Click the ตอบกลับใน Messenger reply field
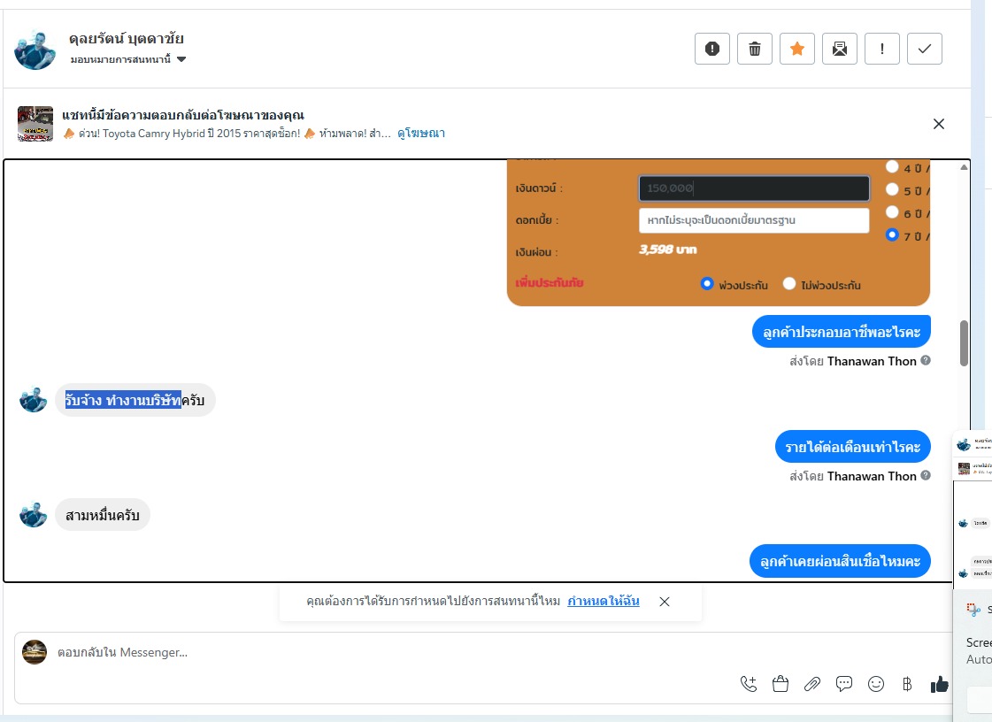 380,652
